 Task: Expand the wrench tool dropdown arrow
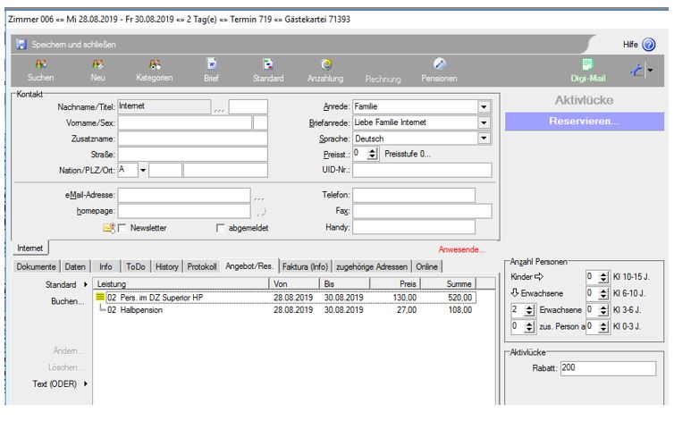(x=650, y=70)
